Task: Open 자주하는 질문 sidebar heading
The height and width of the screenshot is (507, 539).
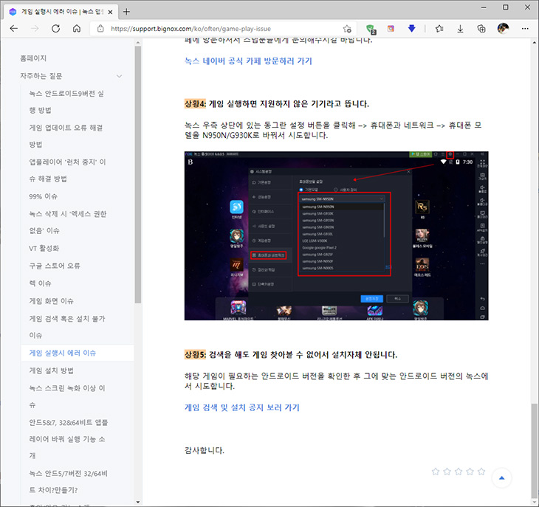Action: coord(41,76)
